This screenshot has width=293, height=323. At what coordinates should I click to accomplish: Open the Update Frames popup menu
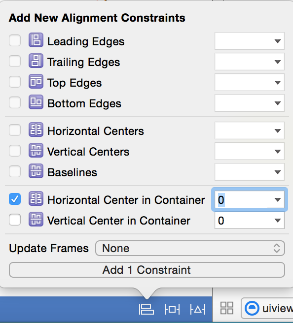pos(190,248)
